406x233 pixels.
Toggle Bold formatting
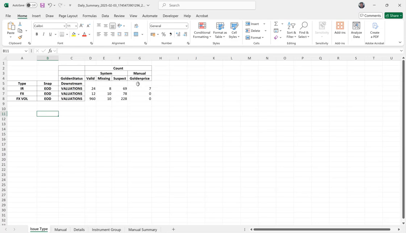37,34
